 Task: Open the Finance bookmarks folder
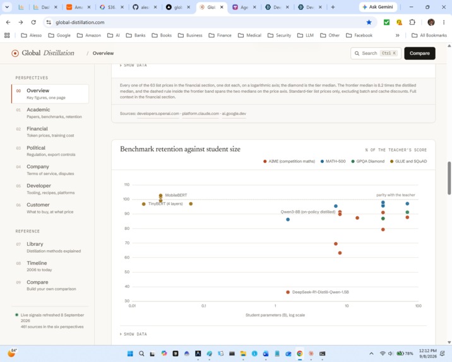pos(220,35)
